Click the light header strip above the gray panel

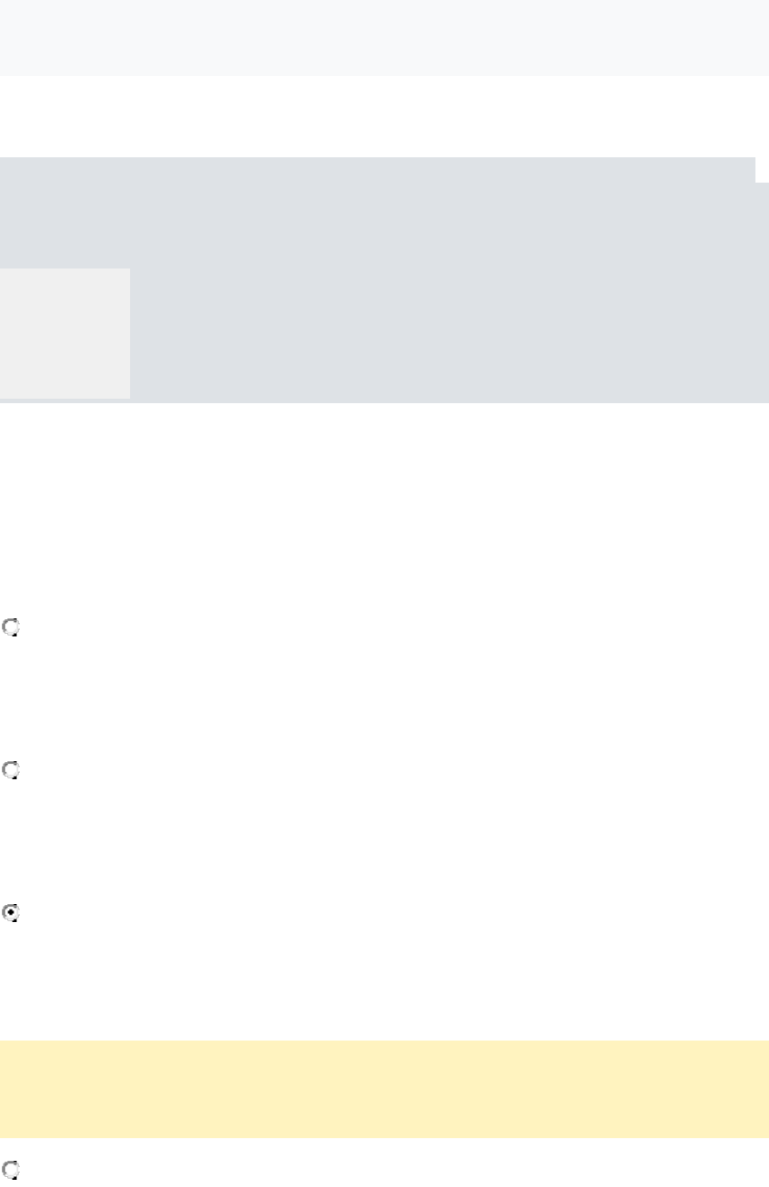point(384,37)
